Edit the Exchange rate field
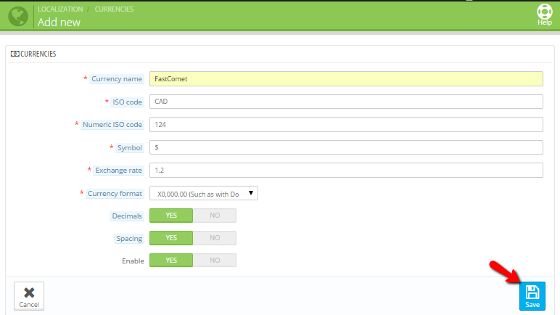The height and width of the screenshot is (315, 560). coord(346,170)
